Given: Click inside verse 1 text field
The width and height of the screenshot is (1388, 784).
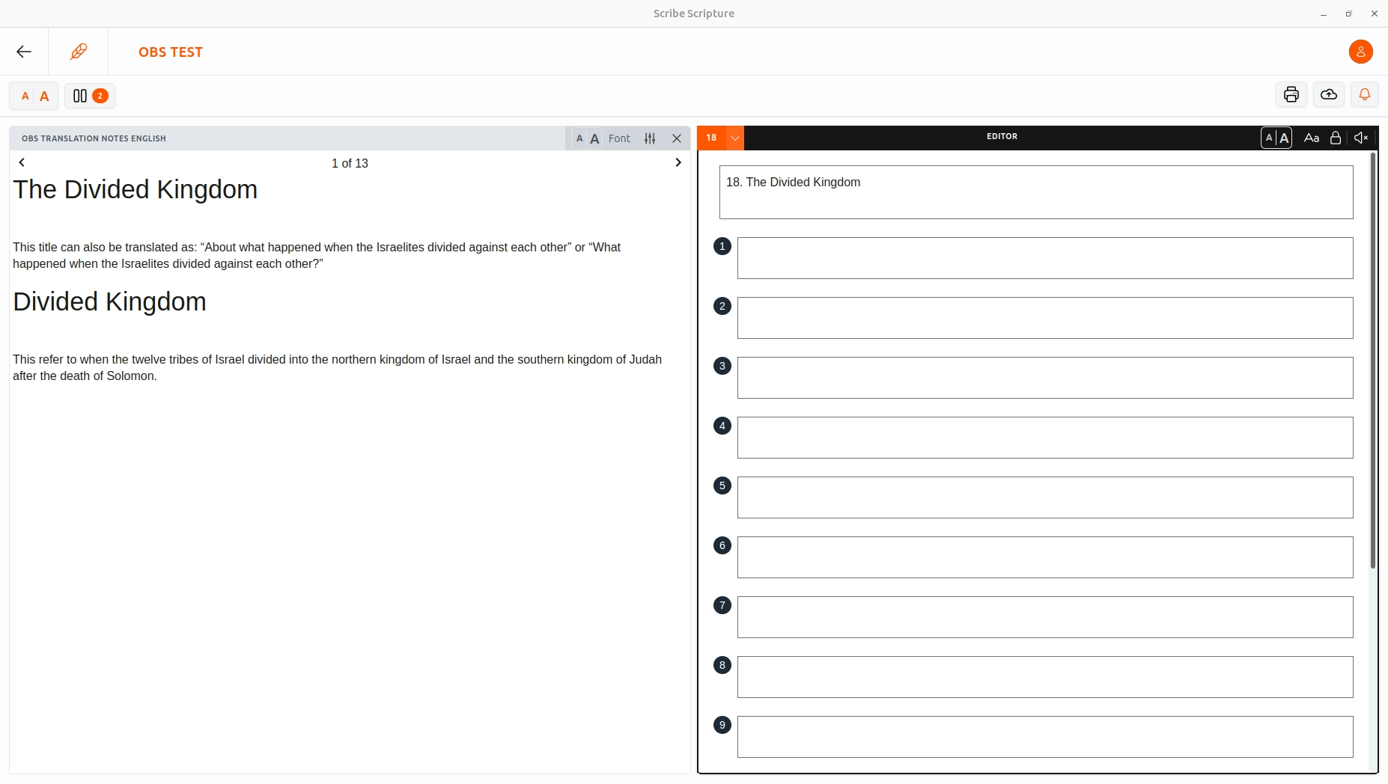Looking at the screenshot, I should click(1045, 257).
